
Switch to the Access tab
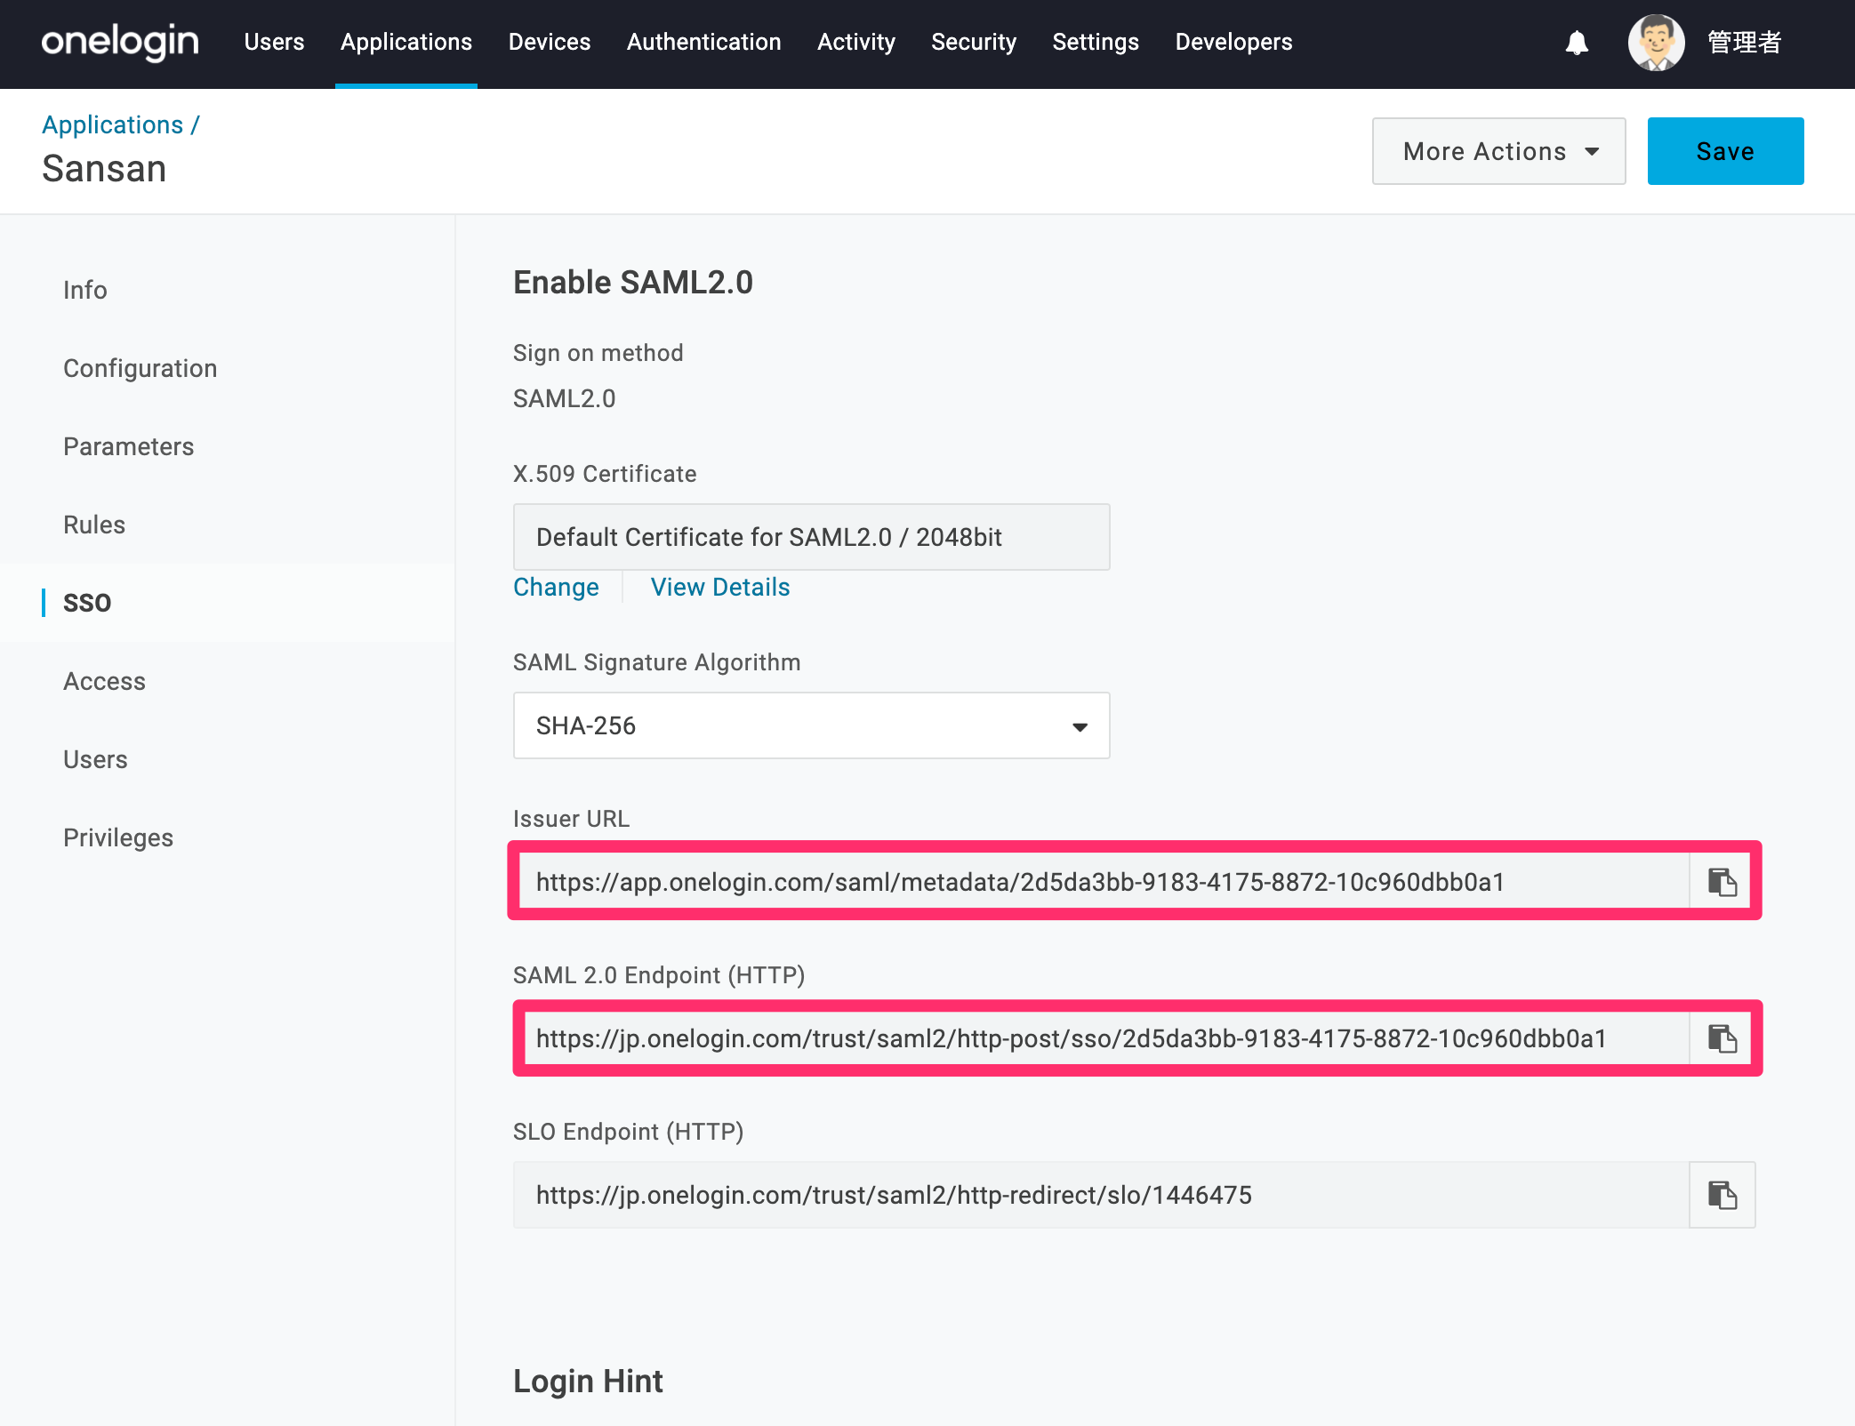tap(105, 681)
